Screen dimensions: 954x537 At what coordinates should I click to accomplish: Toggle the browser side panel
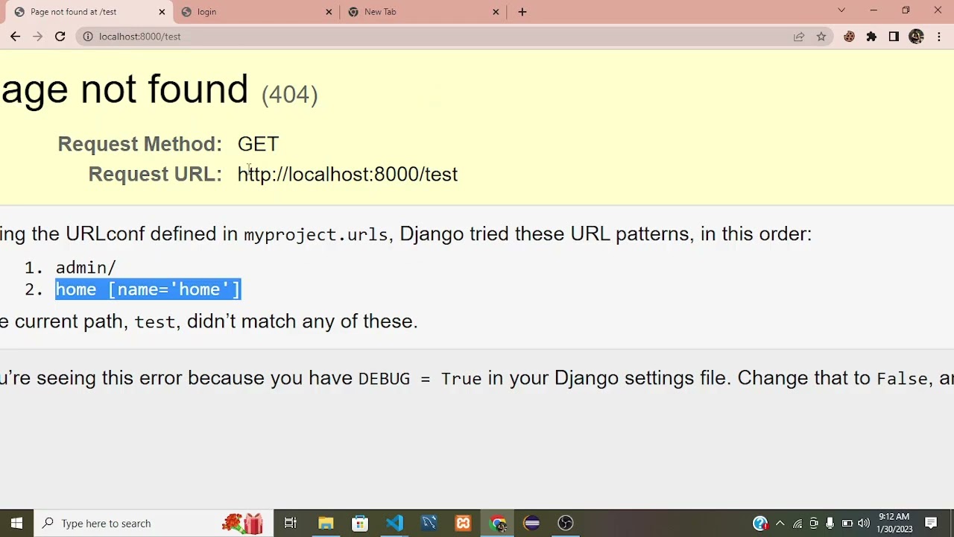(894, 37)
